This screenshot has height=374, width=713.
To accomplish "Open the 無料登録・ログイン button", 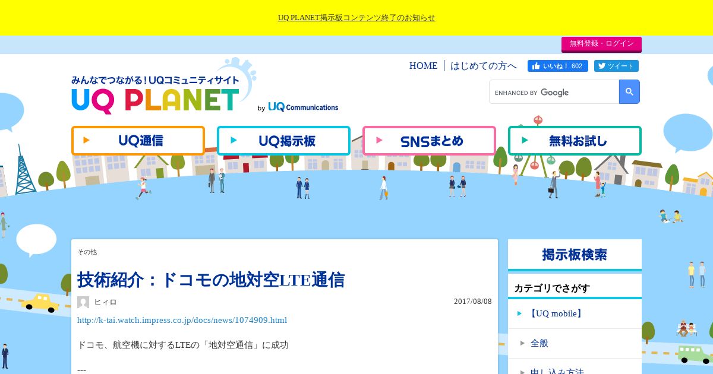I will tap(601, 44).
